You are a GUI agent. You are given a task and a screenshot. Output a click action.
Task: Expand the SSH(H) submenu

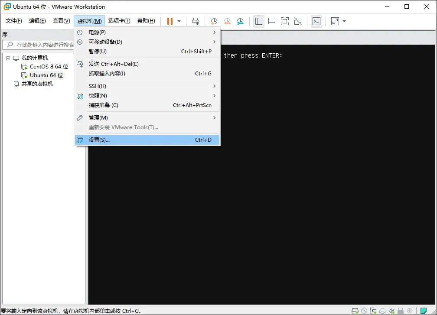click(x=147, y=86)
